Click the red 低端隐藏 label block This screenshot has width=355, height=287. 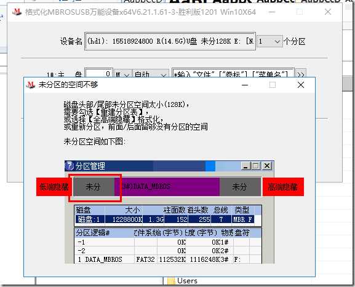[x=54, y=187]
